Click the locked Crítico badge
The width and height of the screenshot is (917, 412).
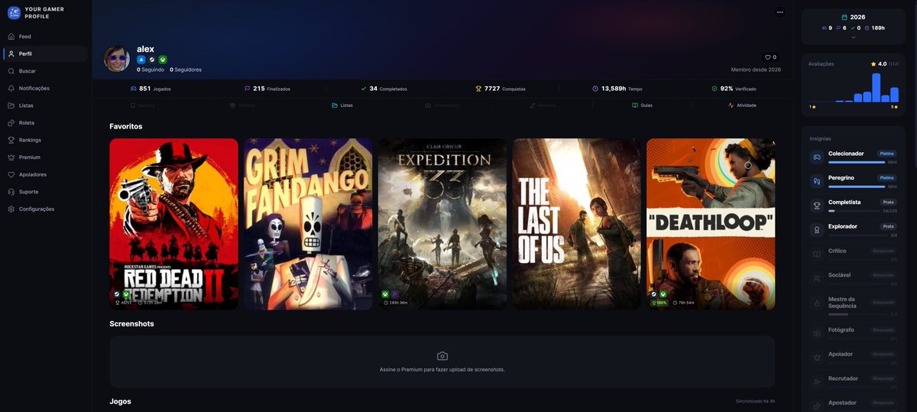click(854, 254)
